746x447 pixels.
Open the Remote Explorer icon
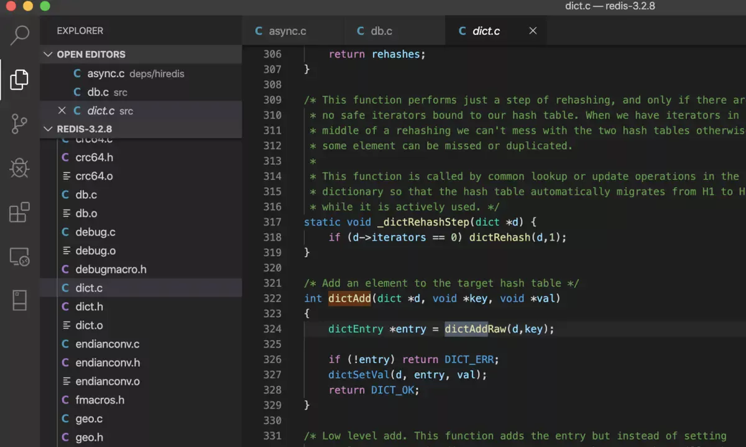click(x=20, y=257)
